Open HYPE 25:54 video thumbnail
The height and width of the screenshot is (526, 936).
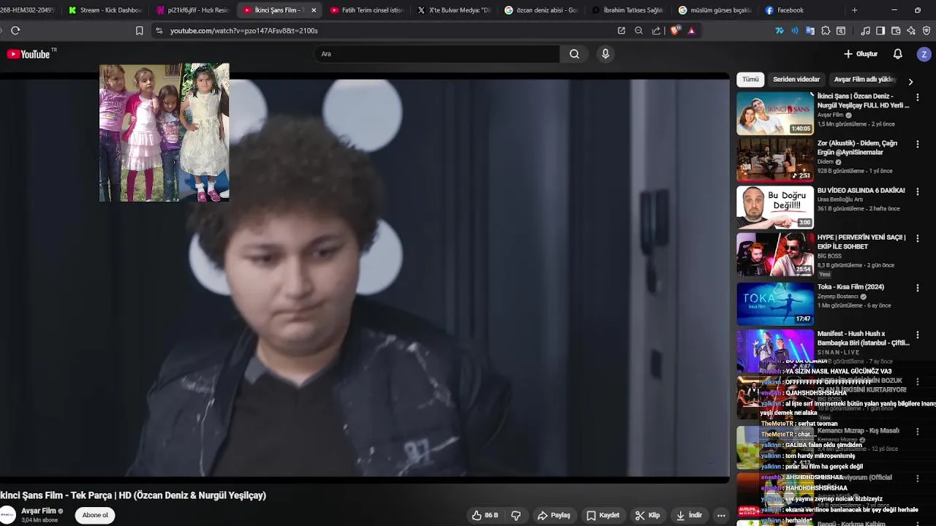pyautogui.click(x=775, y=254)
